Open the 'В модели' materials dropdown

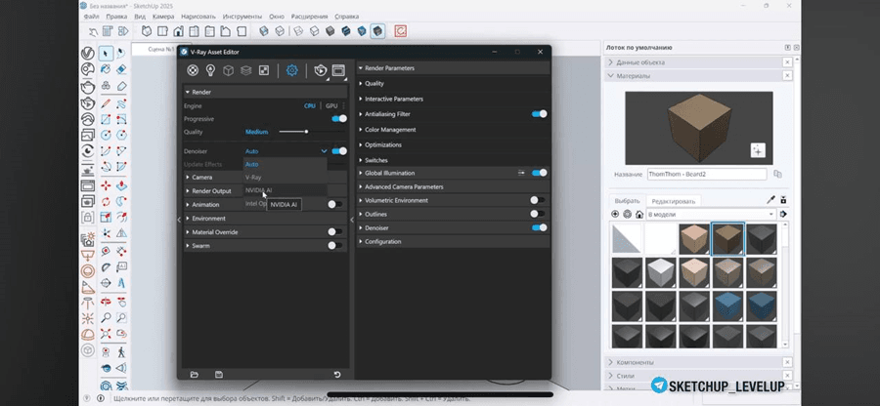(x=711, y=214)
